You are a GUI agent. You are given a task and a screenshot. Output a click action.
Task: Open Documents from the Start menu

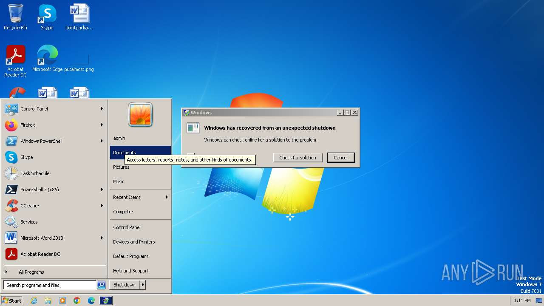140,153
